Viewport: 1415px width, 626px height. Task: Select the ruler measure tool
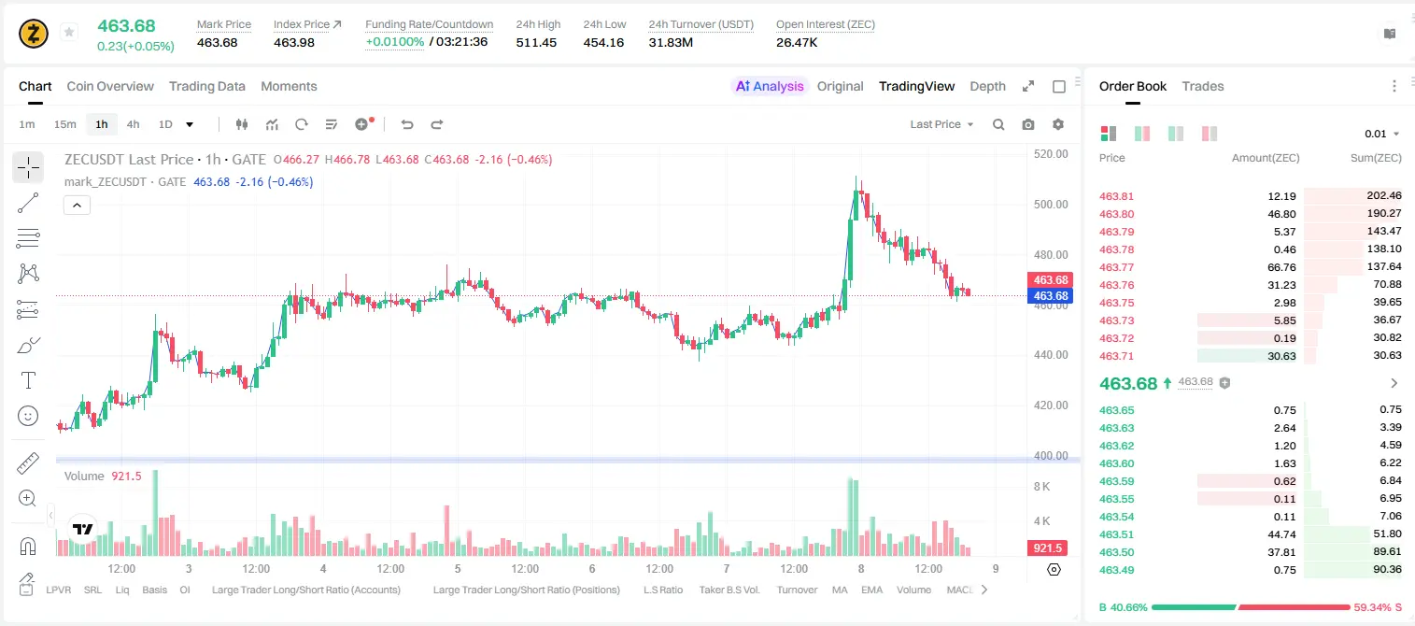click(x=28, y=463)
